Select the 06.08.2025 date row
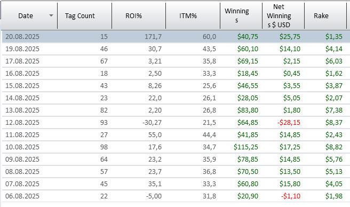This screenshot has width=350, height=207. tap(176, 196)
